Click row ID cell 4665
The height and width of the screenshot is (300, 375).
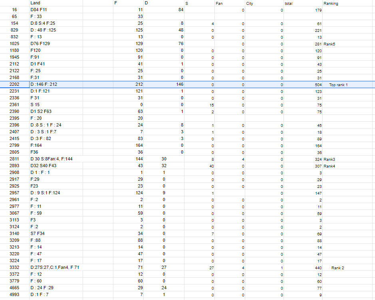click(14, 288)
